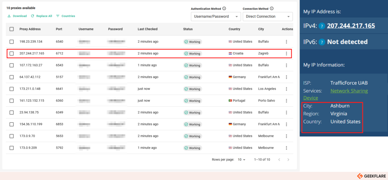Toggle the select-all header checkbox
This screenshot has height=180, width=388.
[x=12, y=29]
